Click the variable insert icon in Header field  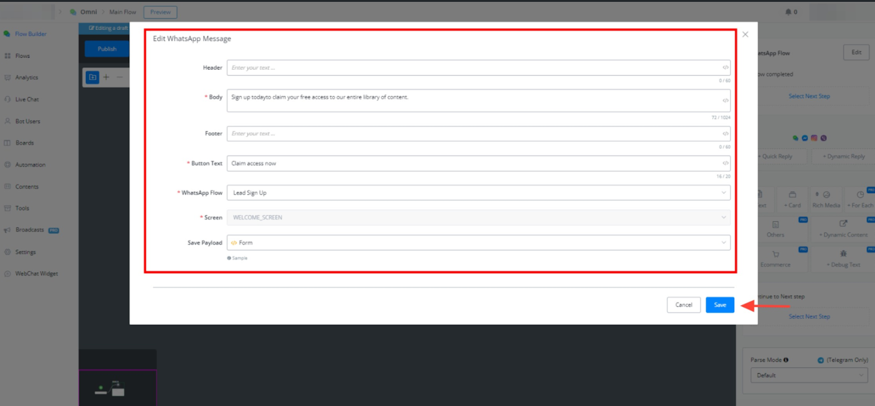(725, 68)
